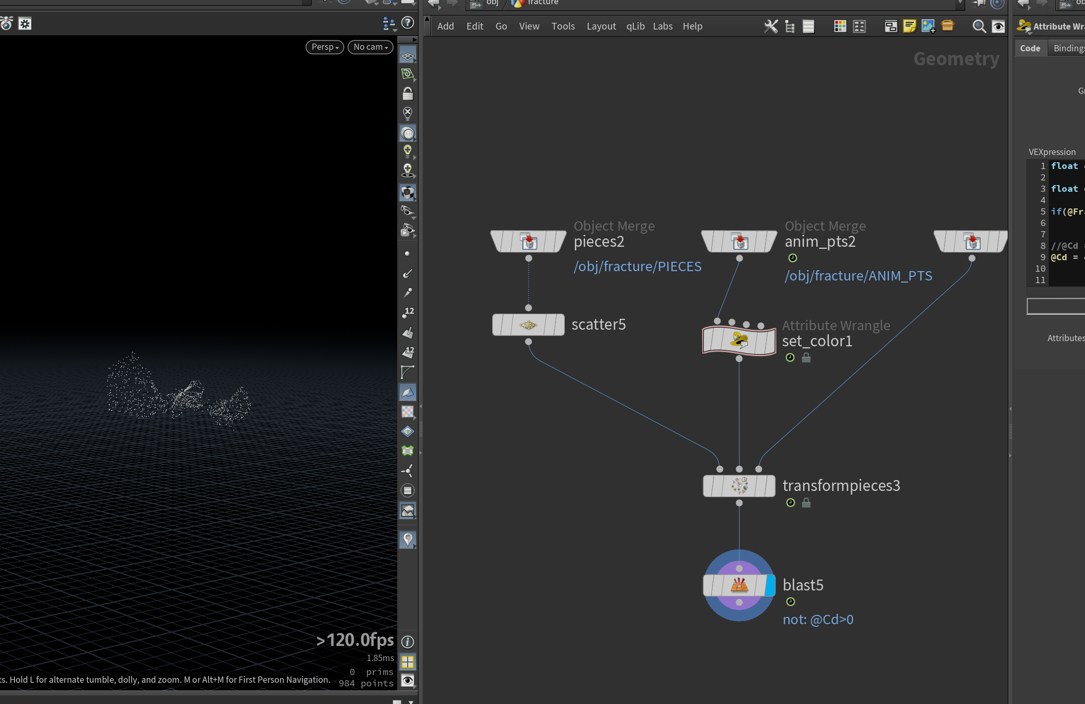
Task: Select the set_color1 Attribute Wrangle node
Action: pyautogui.click(x=739, y=341)
